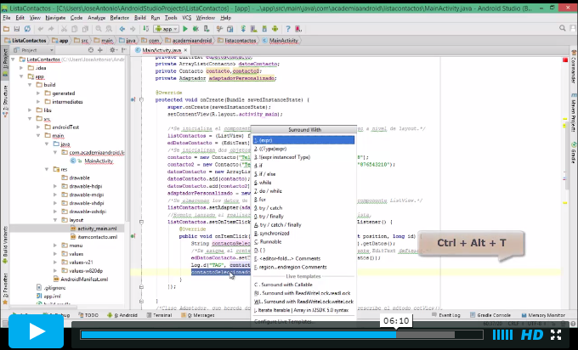Click the search magnifier at top right

(x=563, y=28)
